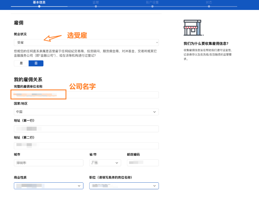Click the 基本信息 step dot
Image resolution: width=259 pixels, height=198 pixels.
[x=39, y=6]
